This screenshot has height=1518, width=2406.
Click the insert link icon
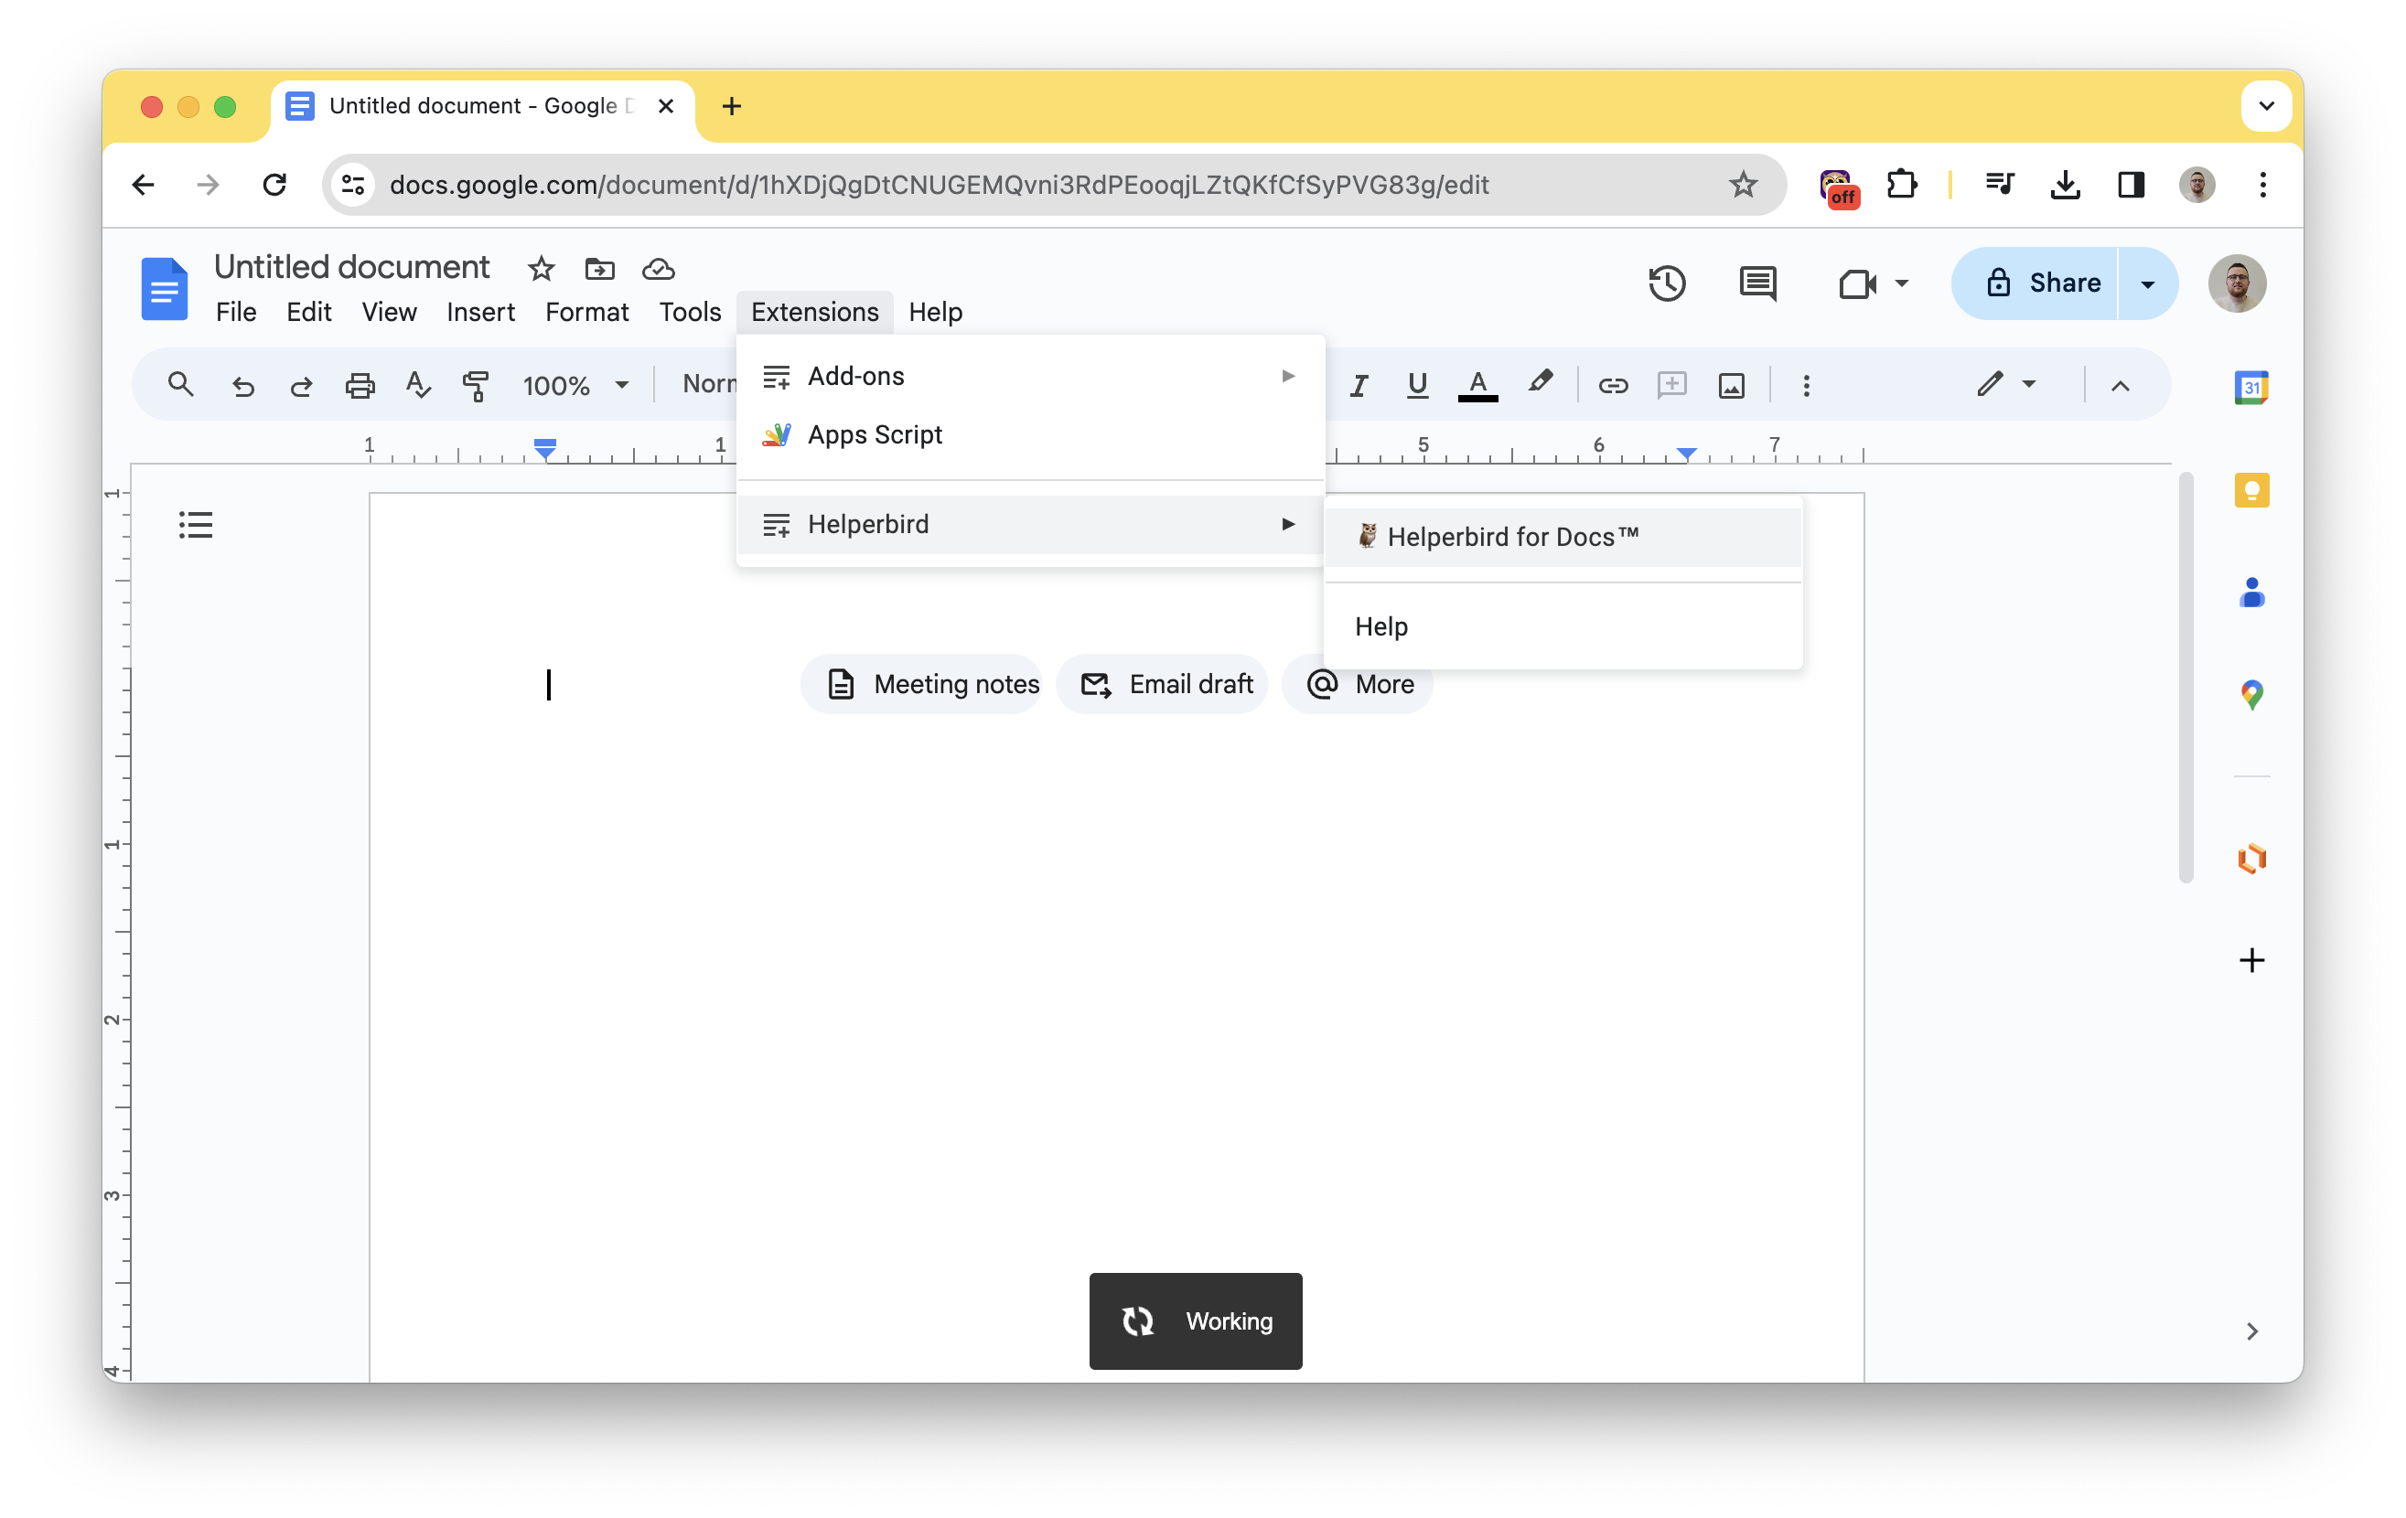click(x=1610, y=385)
